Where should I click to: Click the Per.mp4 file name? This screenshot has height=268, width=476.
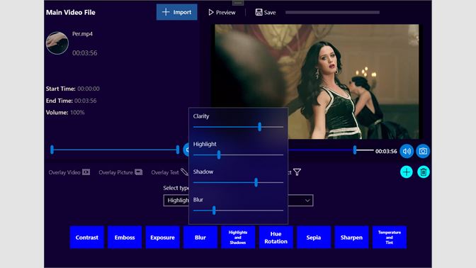tap(82, 34)
